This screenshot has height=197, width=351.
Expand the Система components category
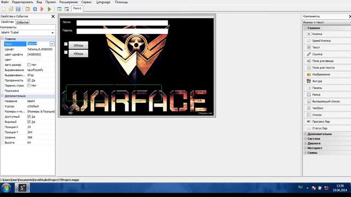pyautogui.click(x=305, y=138)
